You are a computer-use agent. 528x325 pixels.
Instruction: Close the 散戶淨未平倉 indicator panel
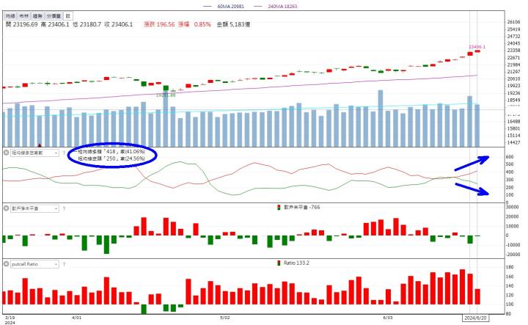click(6, 208)
